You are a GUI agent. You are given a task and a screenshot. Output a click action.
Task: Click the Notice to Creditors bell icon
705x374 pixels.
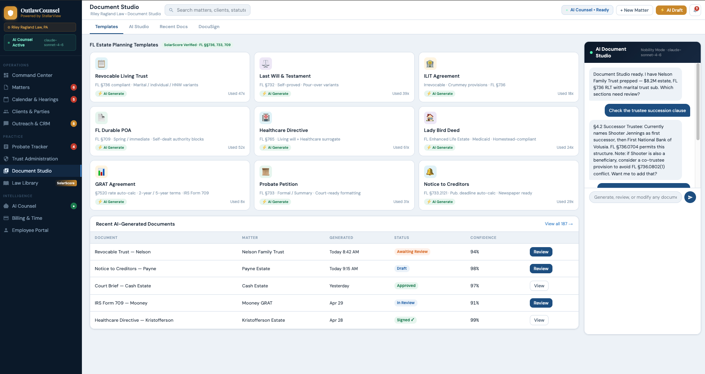coord(430,172)
